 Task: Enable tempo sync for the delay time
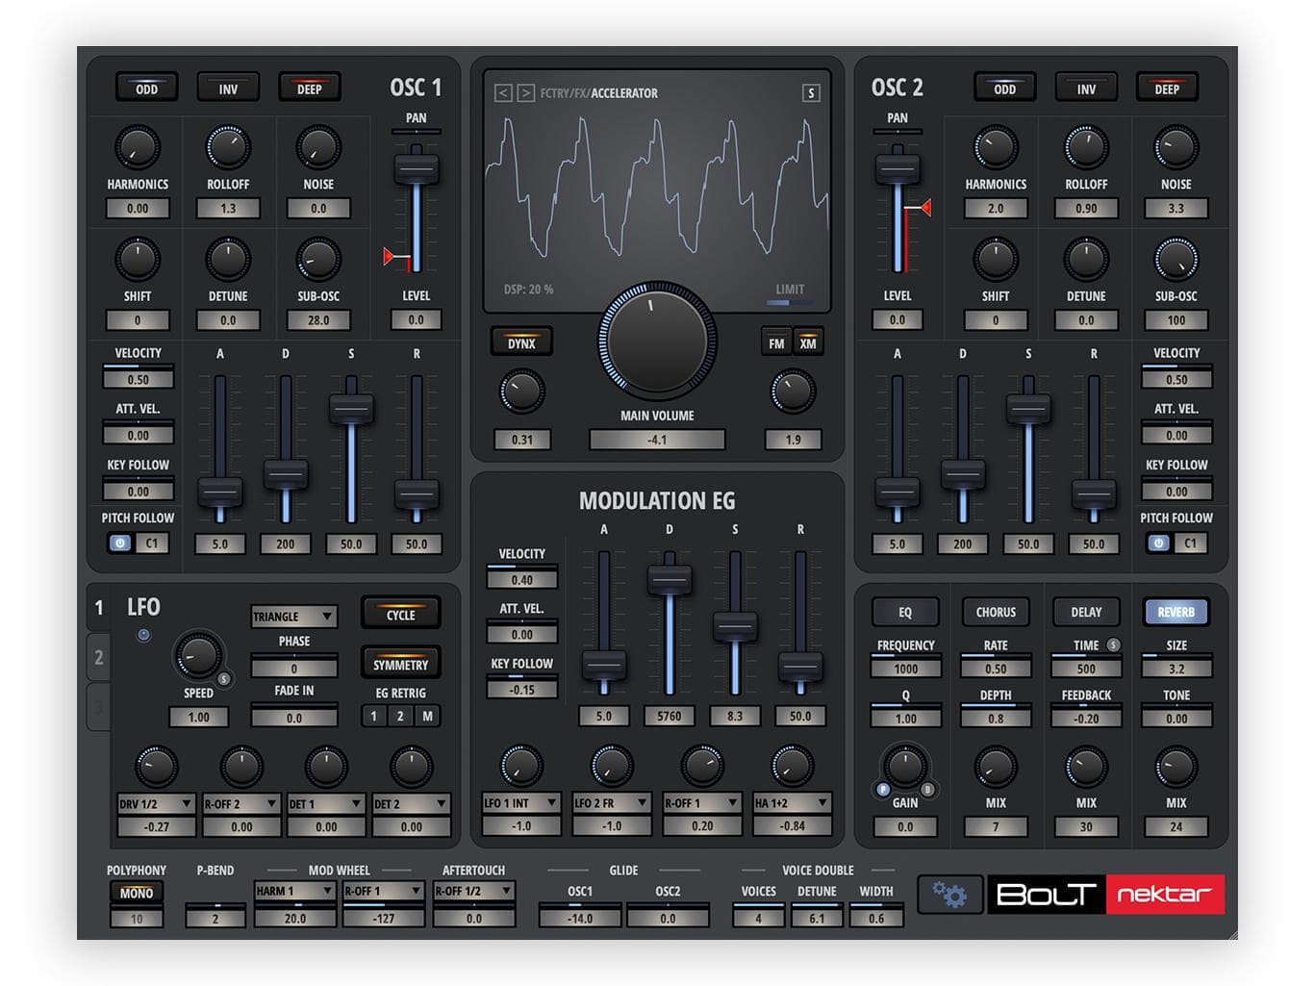click(1114, 645)
